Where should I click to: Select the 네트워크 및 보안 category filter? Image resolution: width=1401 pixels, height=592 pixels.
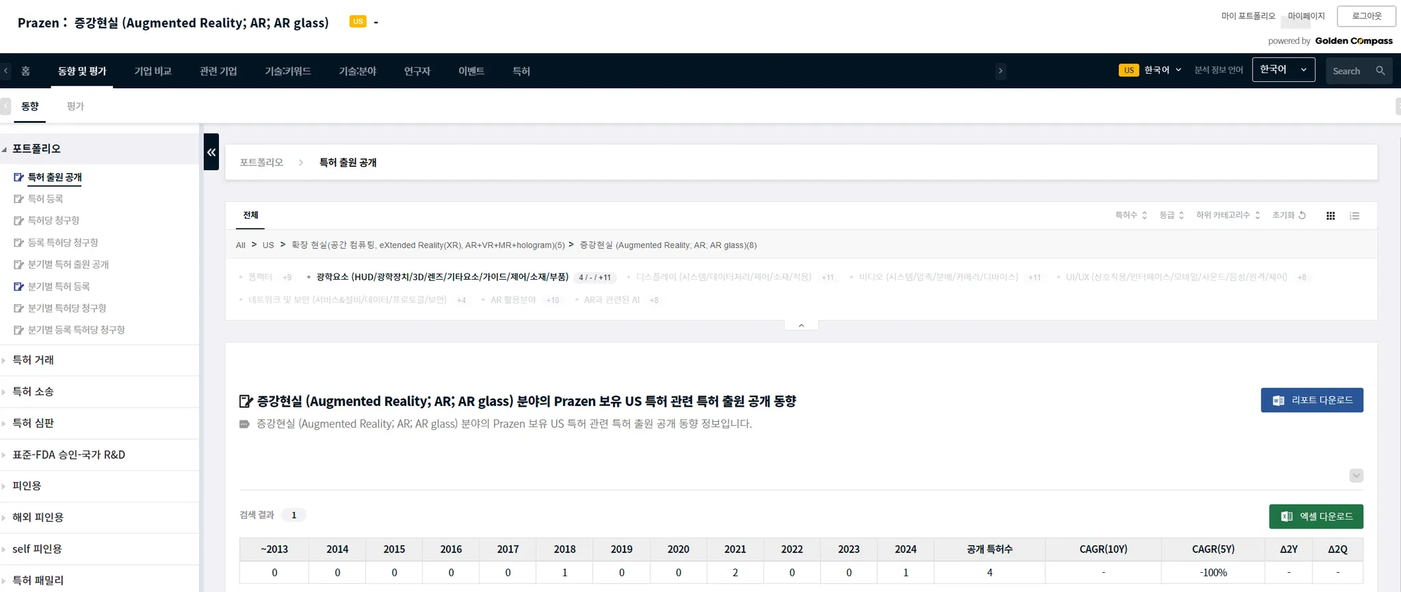(x=348, y=300)
